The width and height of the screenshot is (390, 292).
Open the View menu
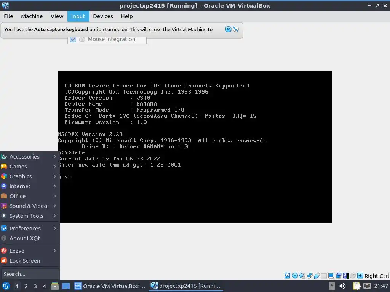[x=57, y=16]
